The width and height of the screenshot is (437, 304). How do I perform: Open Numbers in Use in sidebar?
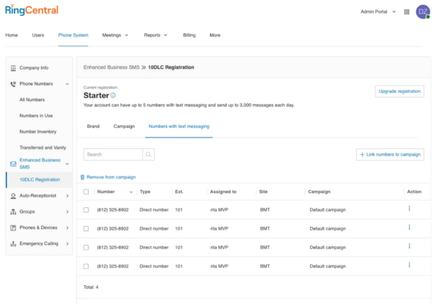[36, 116]
